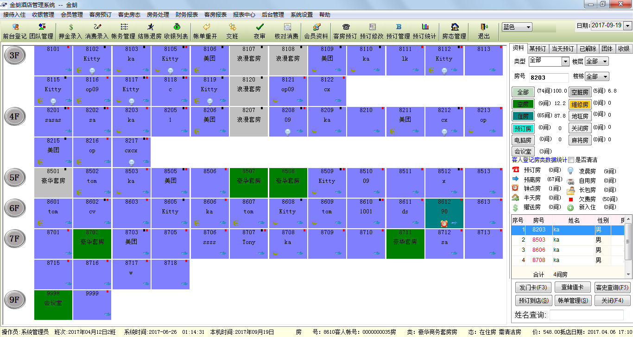Show the 收银列表 cashier list
Image resolution: width=633 pixels, height=337 pixels.
point(176,31)
